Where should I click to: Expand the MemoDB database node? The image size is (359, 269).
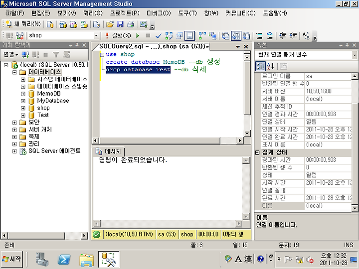coord(23,94)
